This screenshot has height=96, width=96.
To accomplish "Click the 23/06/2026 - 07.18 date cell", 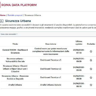I will [x=79, y=51].
